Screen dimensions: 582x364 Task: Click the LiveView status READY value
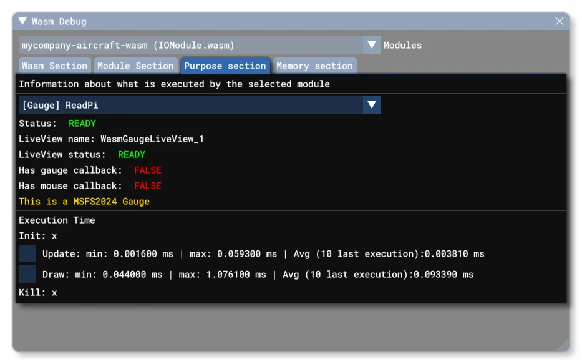pyautogui.click(x=132, y=154)
